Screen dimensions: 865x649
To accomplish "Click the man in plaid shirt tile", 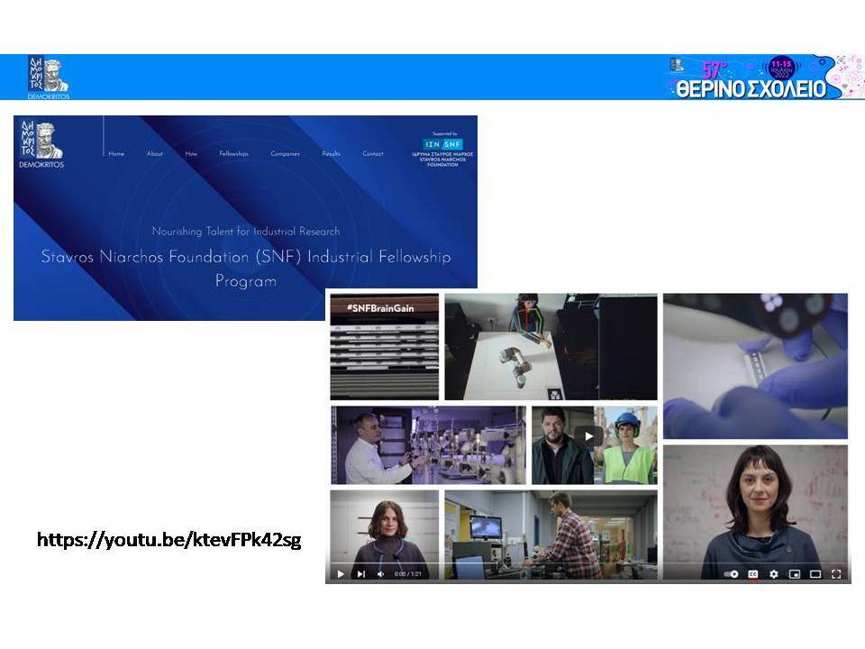I will pos(551,535).
